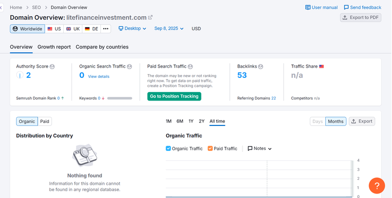Screen dimensions: 392x198
Task: Click the Traffic Share n/a value
Action: [297, 75]
